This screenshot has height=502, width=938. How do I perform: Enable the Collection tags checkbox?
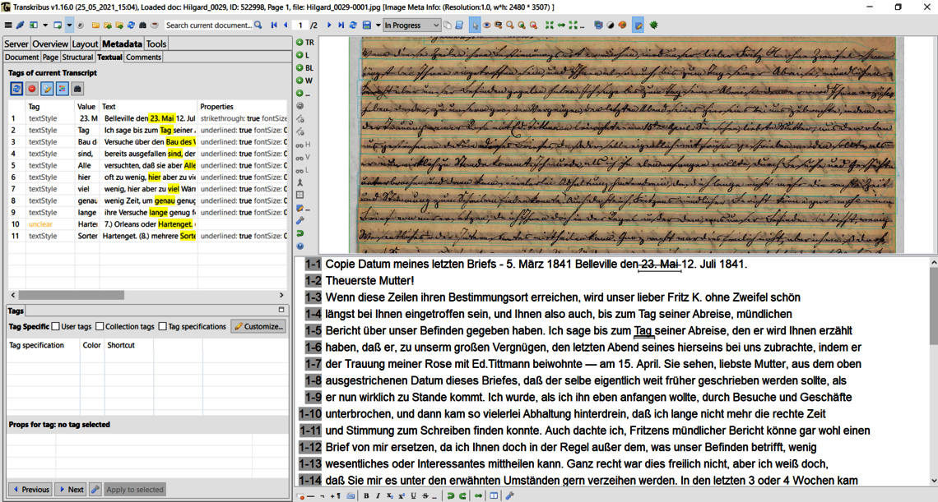pyautogui.click(x=100, y=326)
